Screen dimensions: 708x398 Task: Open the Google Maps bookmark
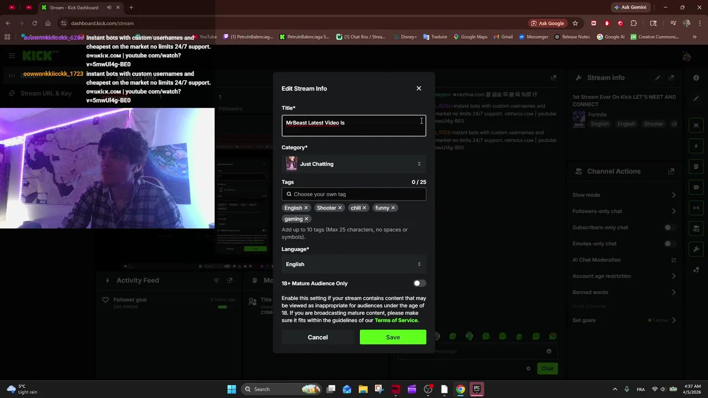coord(471,37)
